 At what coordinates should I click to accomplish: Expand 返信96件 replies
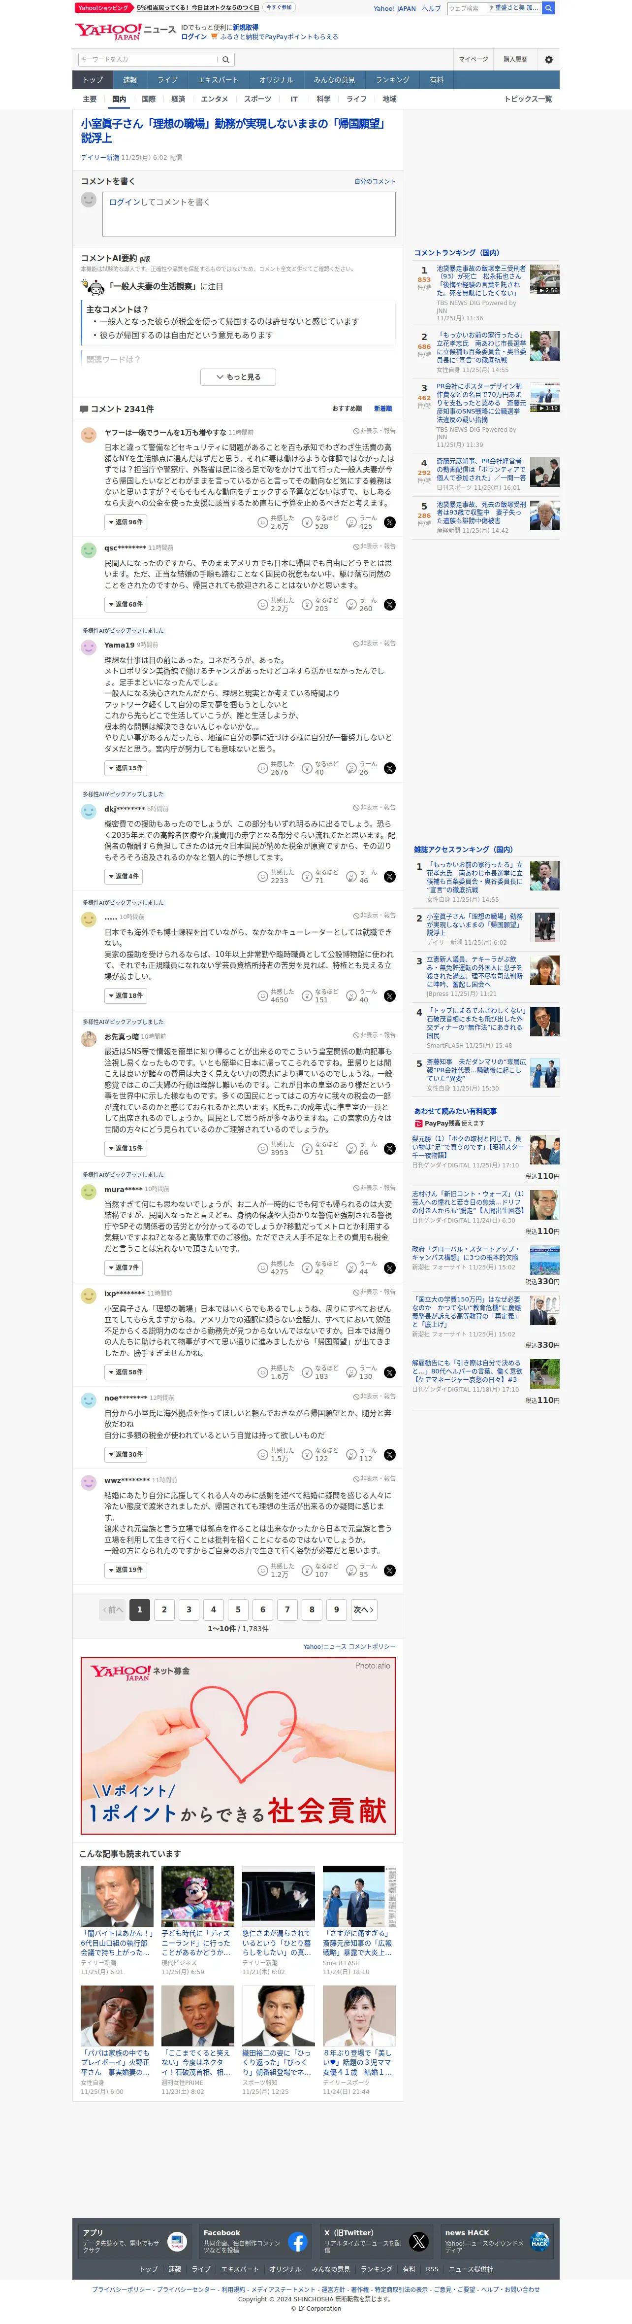click(x=125, y=522)
